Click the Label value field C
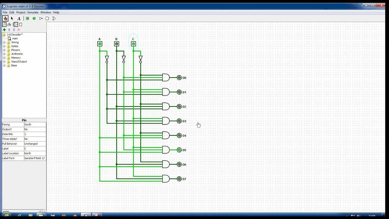The height and width of the screenshot is (219, 389). tap(35, 148)
